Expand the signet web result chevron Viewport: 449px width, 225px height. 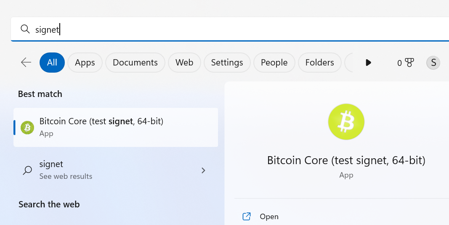coord(203,170)
